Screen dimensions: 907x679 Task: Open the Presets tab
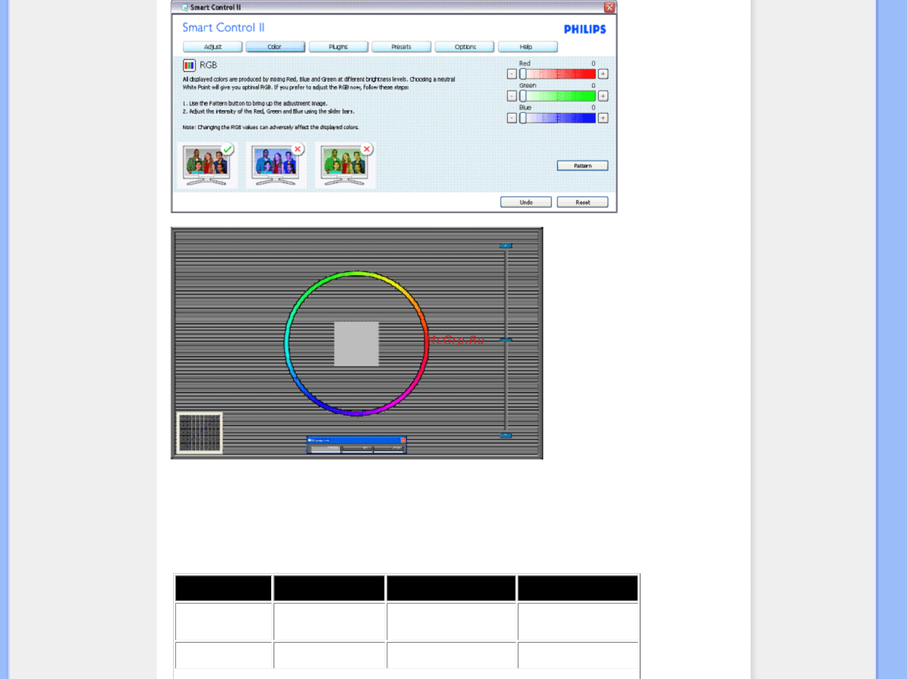401,47
